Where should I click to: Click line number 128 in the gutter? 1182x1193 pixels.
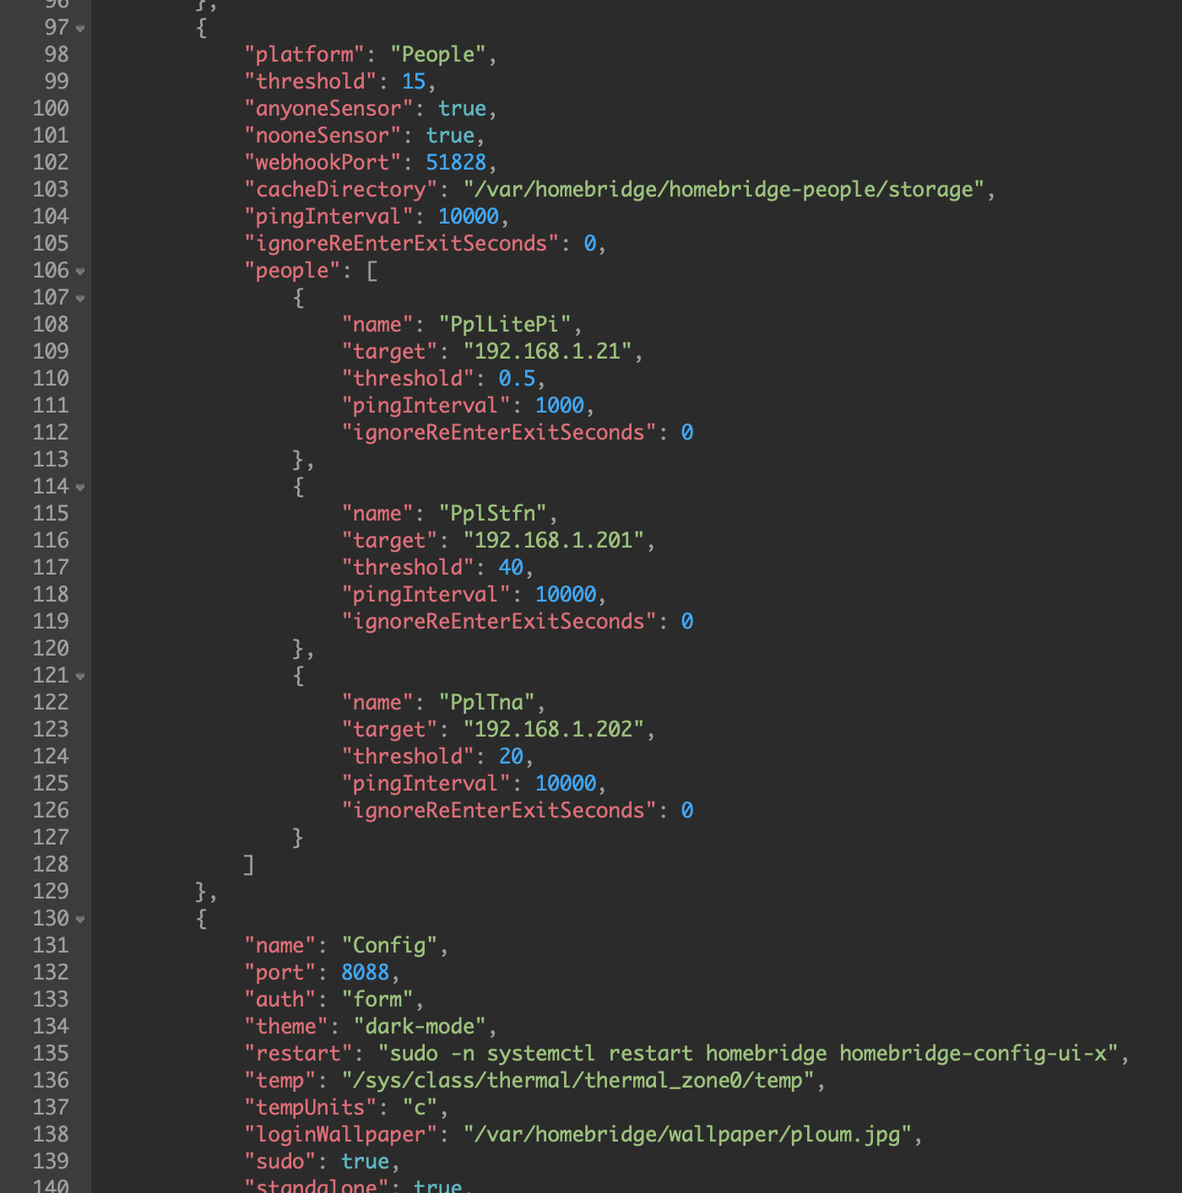click(x=51, y=865)
